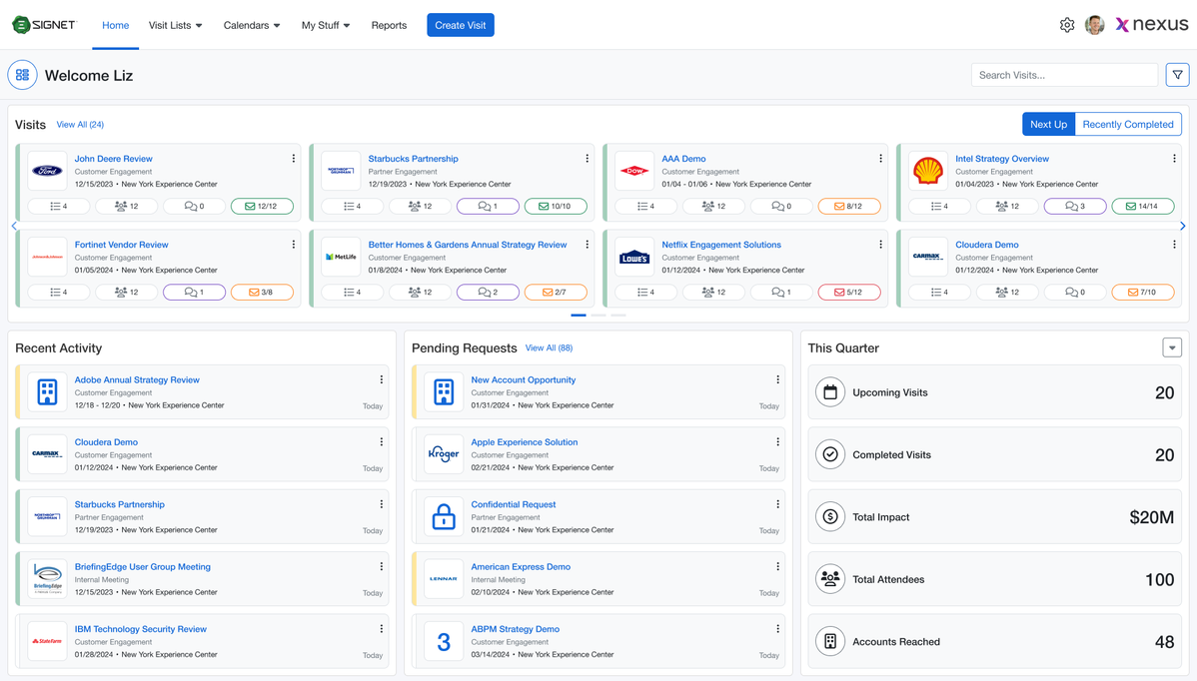This screenshot has height=681, width=1197.
Task: Click the 2/7 mail badge on Better Homes & Gardens
Action: click(x=556, y=293)
